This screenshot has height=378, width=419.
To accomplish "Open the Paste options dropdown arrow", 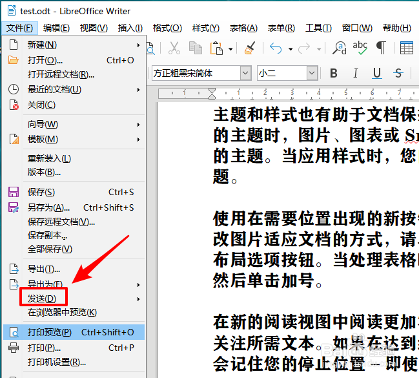I will pos(230,49).
